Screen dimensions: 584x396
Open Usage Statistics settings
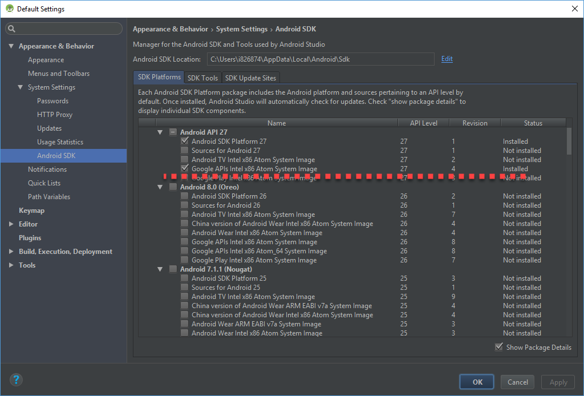click(60, 142)
